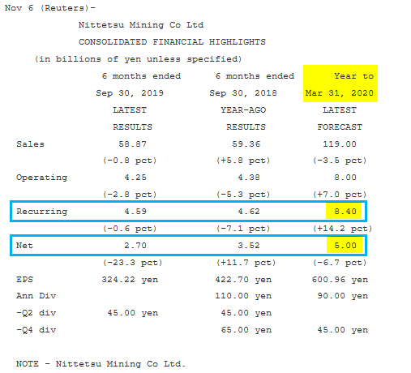Click Net value 2.70
Image resolution: width=411 pixels, height=373 pixels.
click(x=135, y=246)
